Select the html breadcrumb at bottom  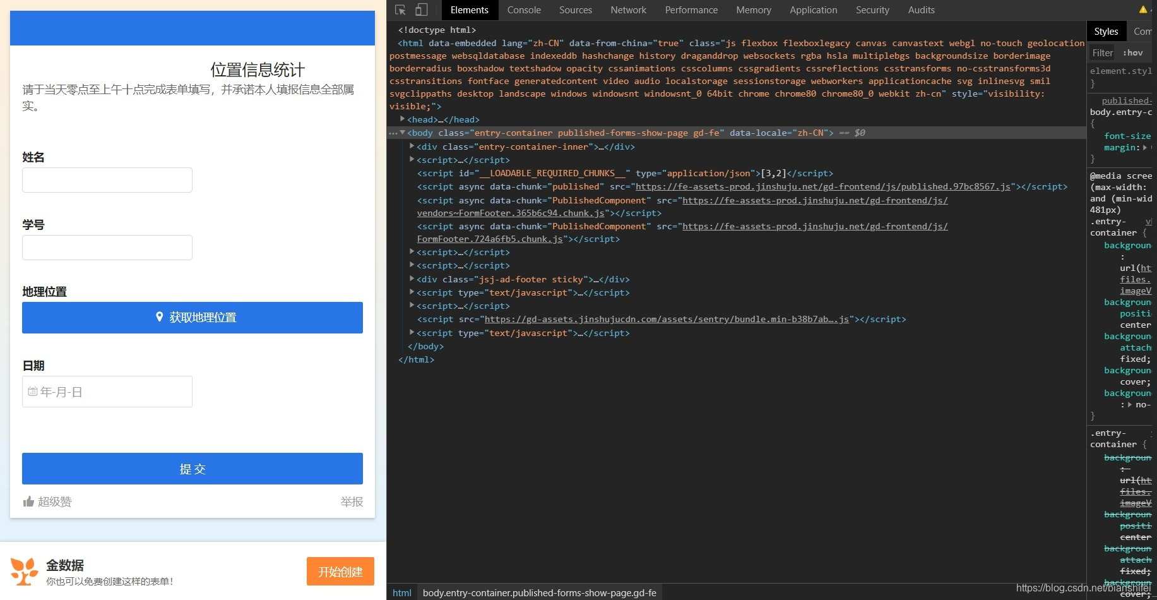pos(402,592)
